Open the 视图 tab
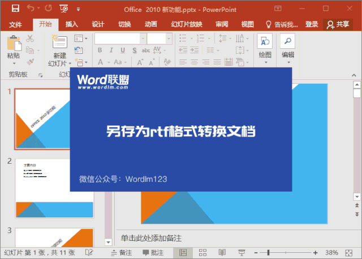The width and height of the screenshot is (362, 259). tap(248, 24)
